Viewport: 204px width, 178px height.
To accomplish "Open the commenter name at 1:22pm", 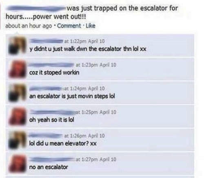I will [47, 41].
